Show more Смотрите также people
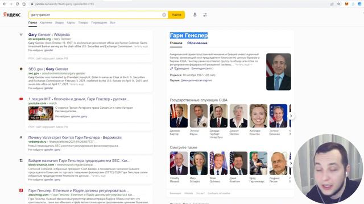Screen dimensions: 364x204 [x=291, y=163]
